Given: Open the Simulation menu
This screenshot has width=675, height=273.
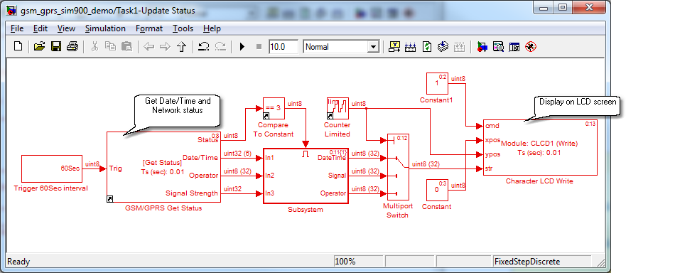Looking at the screenshot, I should coord(105,28).
